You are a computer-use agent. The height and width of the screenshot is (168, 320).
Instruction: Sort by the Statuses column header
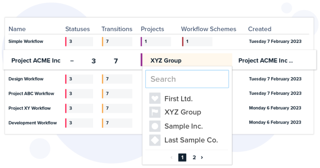click(x=77, y=29)
